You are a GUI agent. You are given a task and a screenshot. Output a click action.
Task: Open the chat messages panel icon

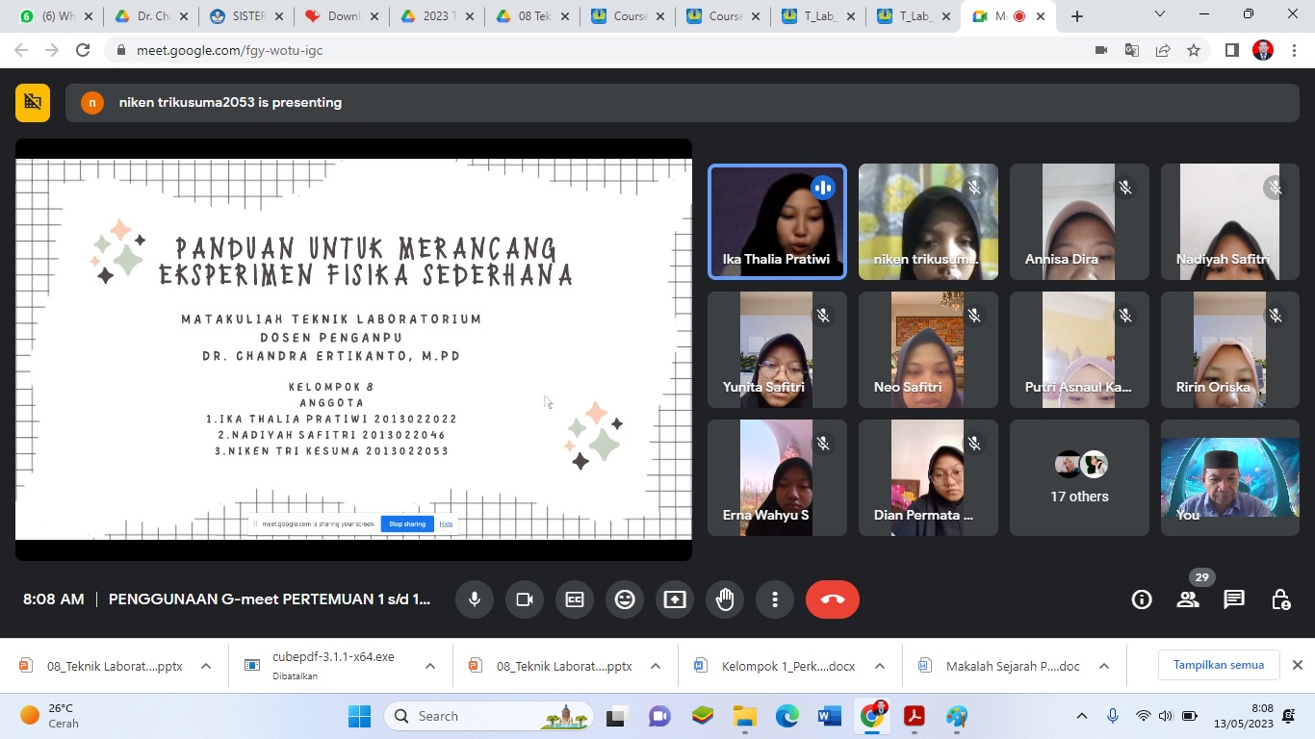(x=1234, y=599)
